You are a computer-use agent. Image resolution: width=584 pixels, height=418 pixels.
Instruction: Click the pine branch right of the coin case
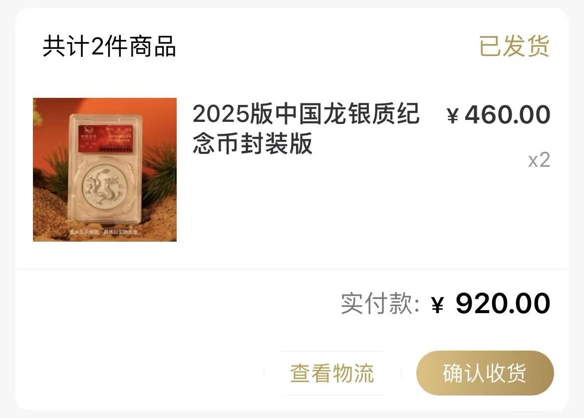[159, 173]
